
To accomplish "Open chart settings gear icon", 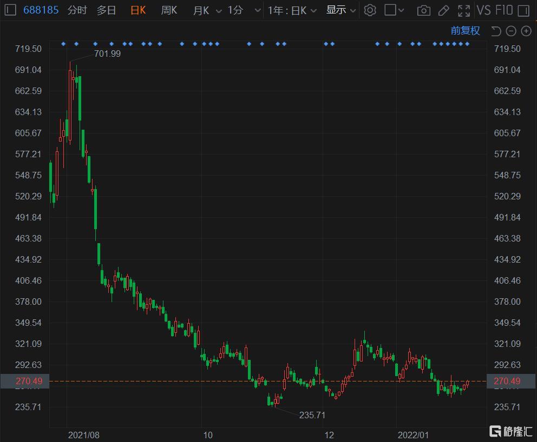I will 370,10.
